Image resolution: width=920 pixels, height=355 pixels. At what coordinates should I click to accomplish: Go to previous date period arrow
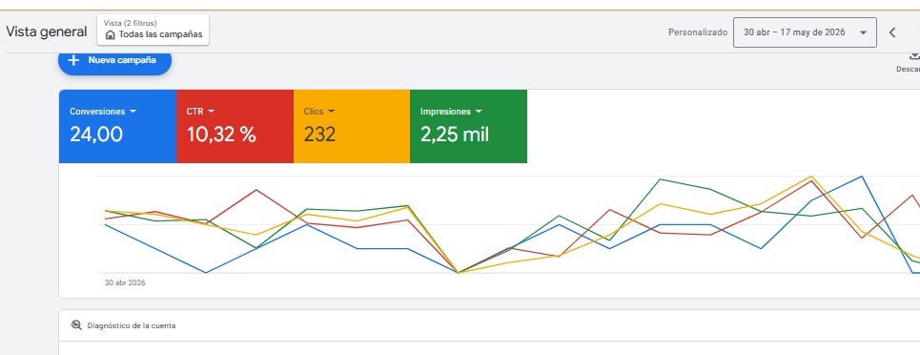click(891, 32)
